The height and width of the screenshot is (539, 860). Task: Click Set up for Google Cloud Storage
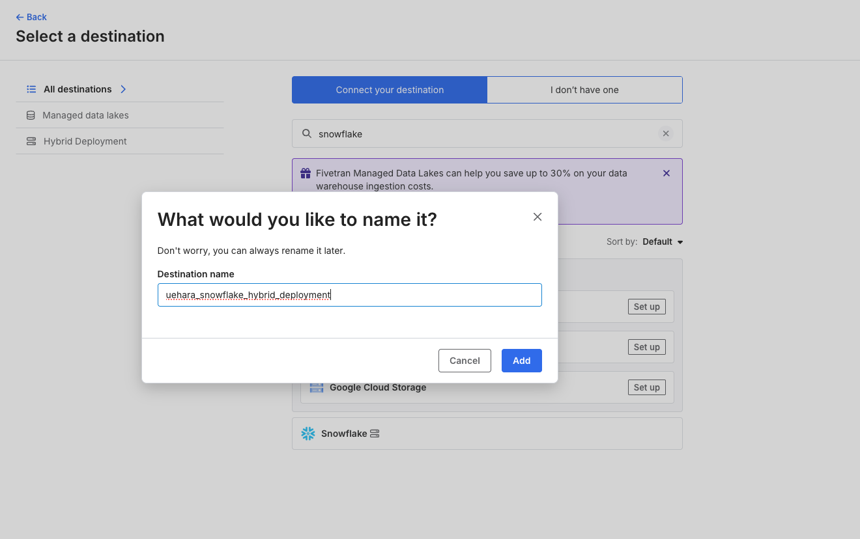pos(646,387)
